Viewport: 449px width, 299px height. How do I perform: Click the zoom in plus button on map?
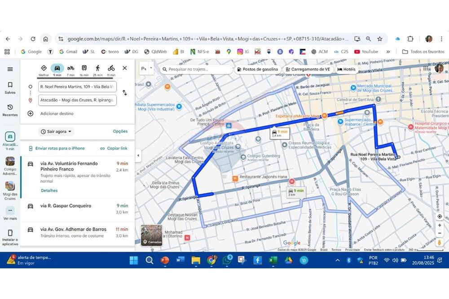[440, 226]
